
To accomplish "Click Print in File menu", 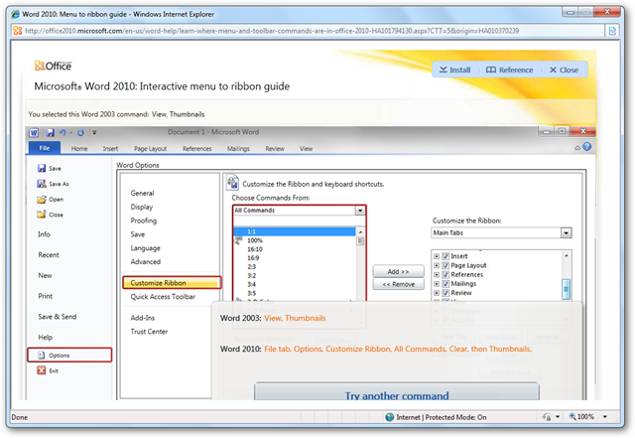I will pos(45,296).
